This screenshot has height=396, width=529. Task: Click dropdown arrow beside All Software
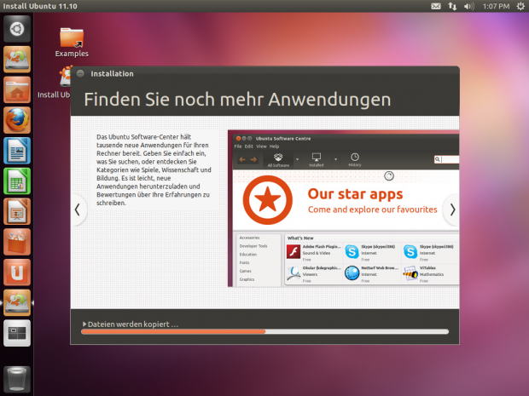297,159
